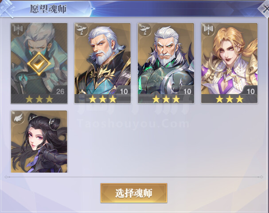Image resolution: width=269 pixels, height=213 pixels.
Task: Click the 选择魂师 confirm button
Action: [x=134, y=193]
